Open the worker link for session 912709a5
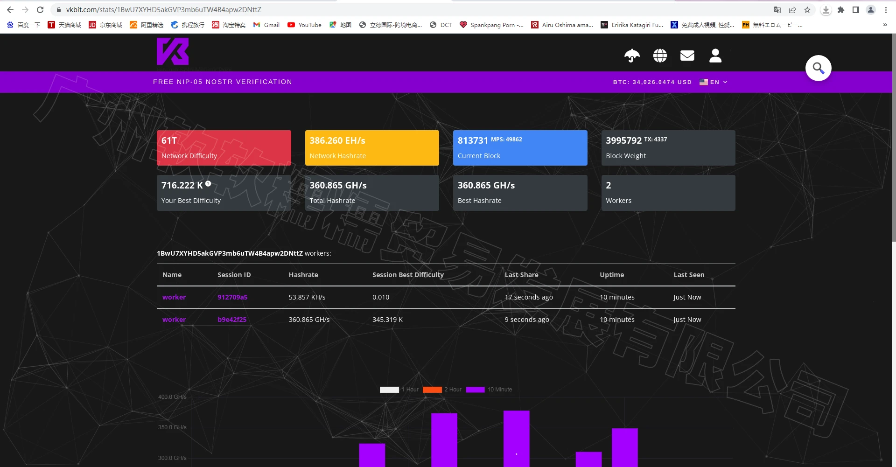Image resolution: width=896 pixels, height=467 pixels. [x=174, y=297]
